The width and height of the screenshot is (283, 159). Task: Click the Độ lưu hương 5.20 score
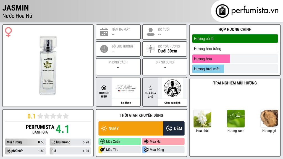click(70, 142)
